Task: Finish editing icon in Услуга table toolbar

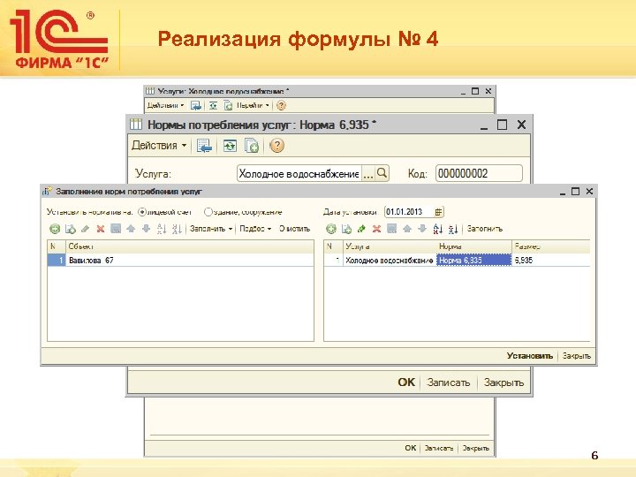Action: coord(392,229)
